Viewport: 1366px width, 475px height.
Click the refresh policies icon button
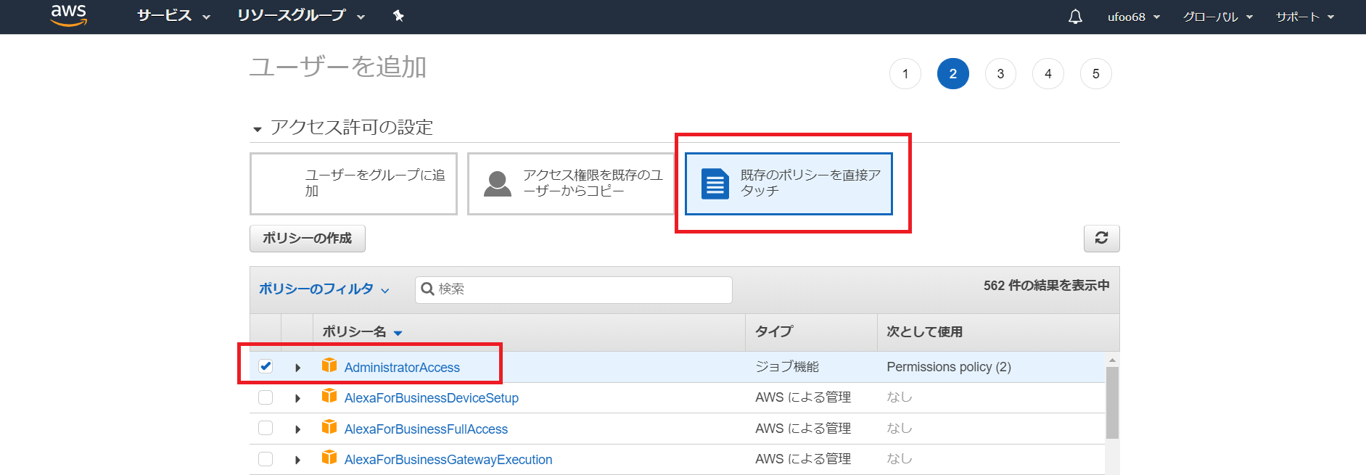[1101, 238]
